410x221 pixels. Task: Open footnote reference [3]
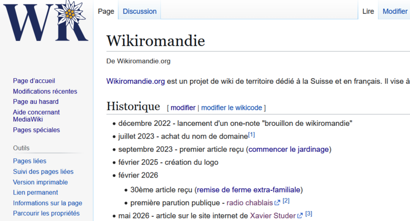point(309,214)
